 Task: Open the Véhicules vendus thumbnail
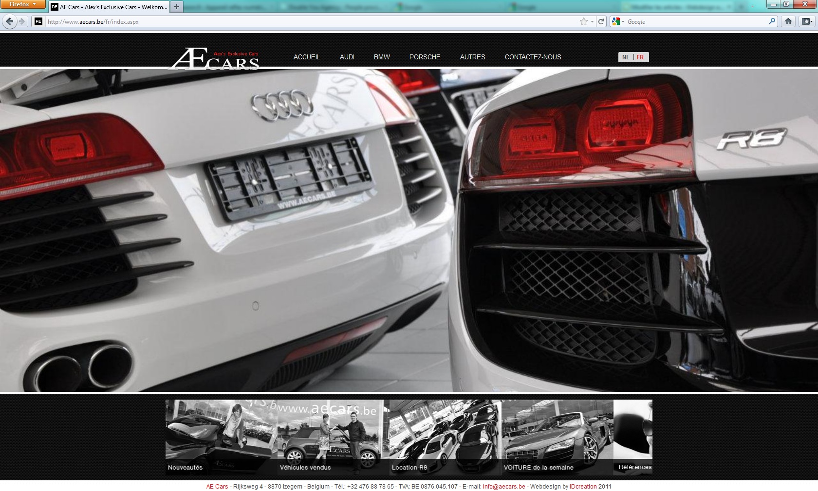(334, 438)
